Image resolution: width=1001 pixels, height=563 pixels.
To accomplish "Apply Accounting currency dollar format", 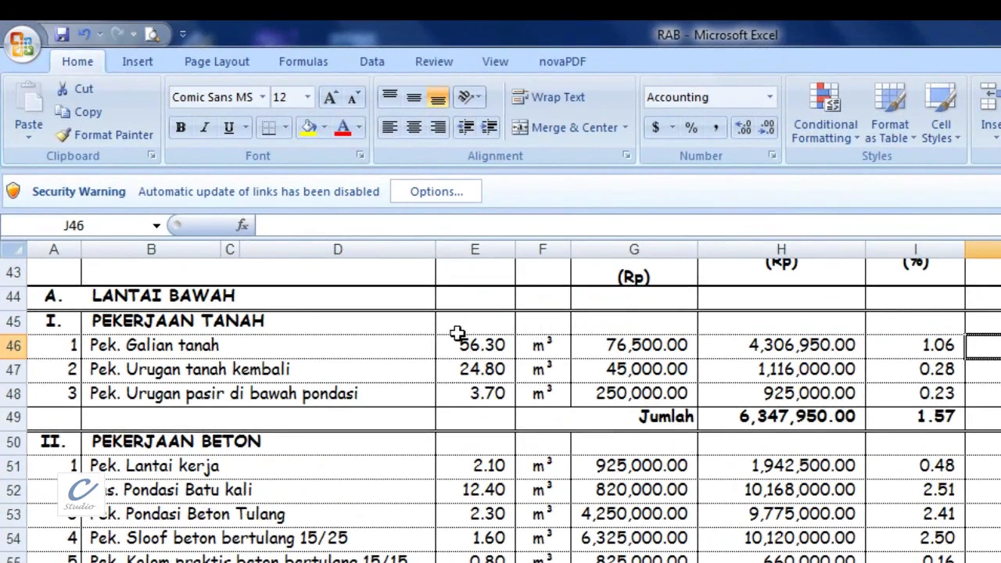I will (655, 127).
